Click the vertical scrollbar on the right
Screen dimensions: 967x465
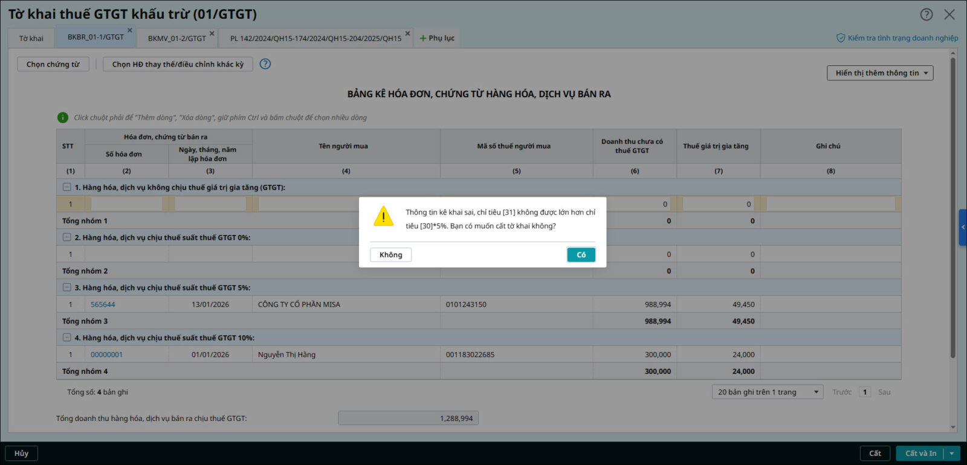click(953, 205)
